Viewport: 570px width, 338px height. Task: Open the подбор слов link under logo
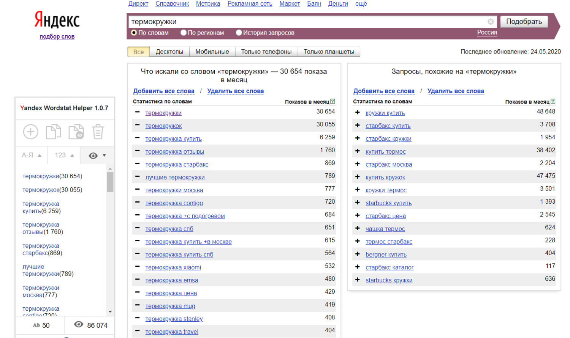pyautogui.click(x=57, y=37)
